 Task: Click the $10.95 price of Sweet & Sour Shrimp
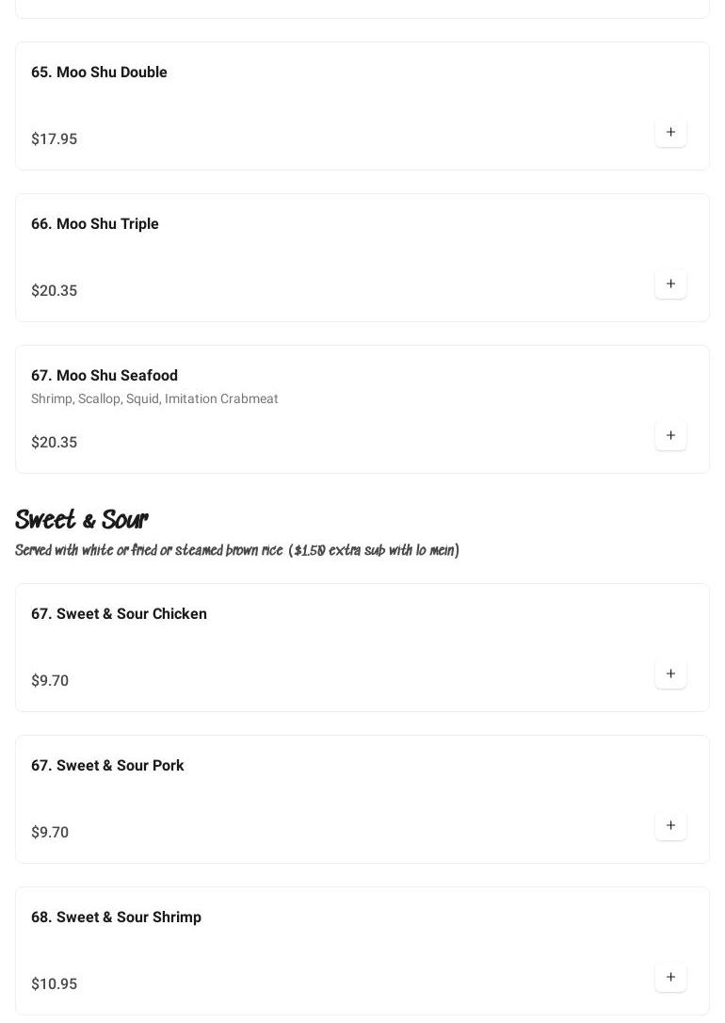click(55, 984)
